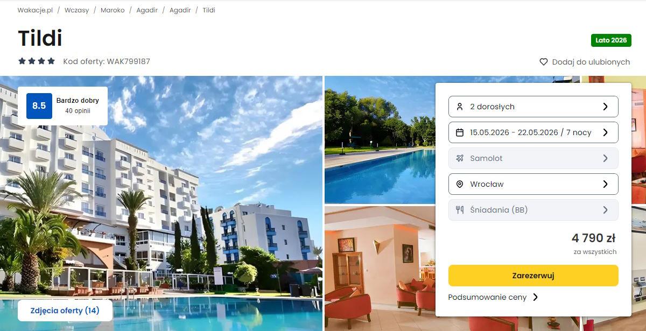Click the Lato 2026 green badge

click(611, 40)
